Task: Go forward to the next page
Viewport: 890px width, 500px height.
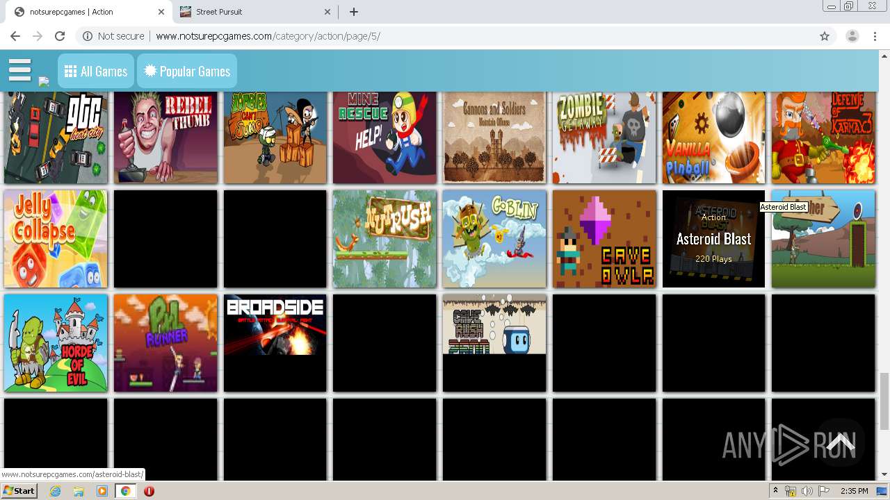Action: pyautogui.click(x=38, y=36)
